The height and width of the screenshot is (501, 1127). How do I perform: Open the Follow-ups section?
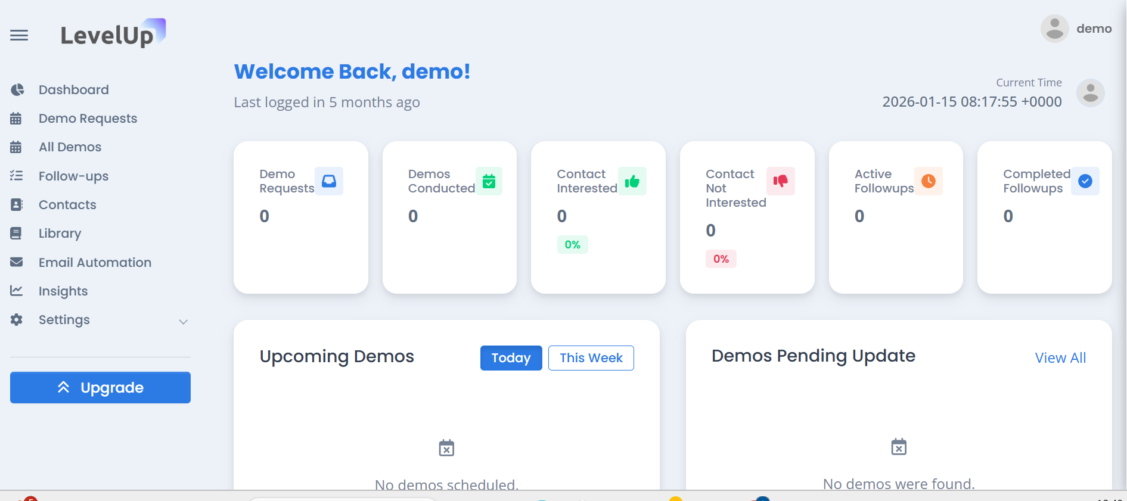click(73, 176)
